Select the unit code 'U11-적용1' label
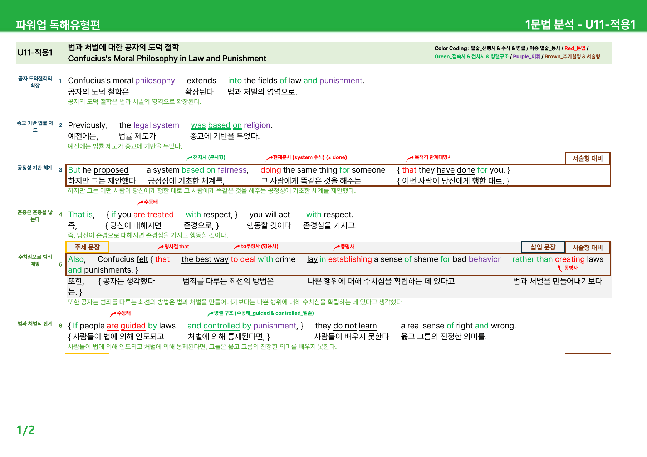This screenshot has height=457, width=647. [x=35, y=53]
